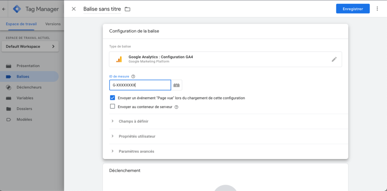Screen dimensions: 387x191
Task: Click the Tag Manager diamond logo
Action: 17,9
